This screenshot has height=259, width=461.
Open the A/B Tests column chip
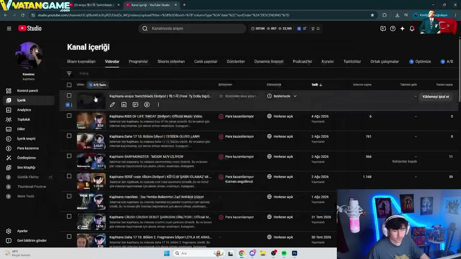98,85
